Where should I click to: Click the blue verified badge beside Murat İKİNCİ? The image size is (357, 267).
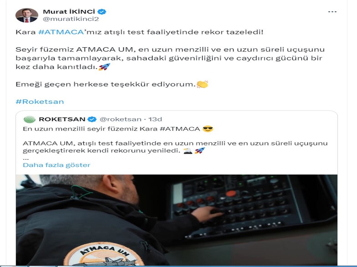click(102, 12)
